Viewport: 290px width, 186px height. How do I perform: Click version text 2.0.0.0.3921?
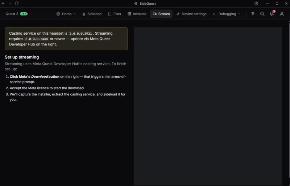coord(80,34)
